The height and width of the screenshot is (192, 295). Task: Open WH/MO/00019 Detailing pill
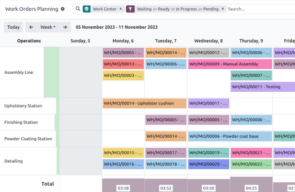coord(209,153)
